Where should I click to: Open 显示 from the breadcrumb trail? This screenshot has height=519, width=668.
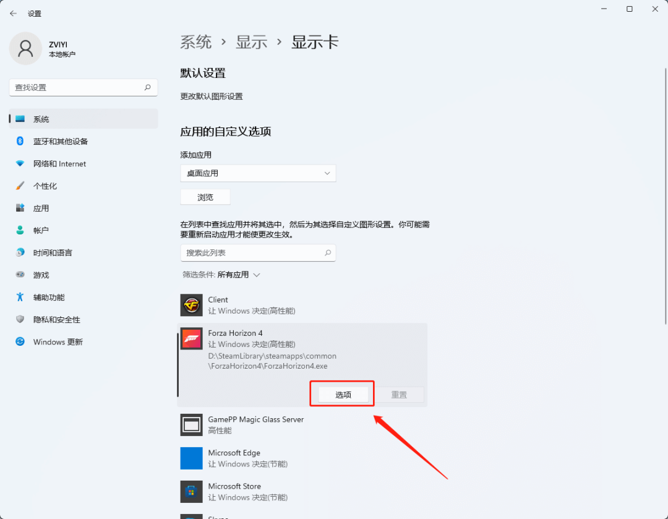click(251, 41)
